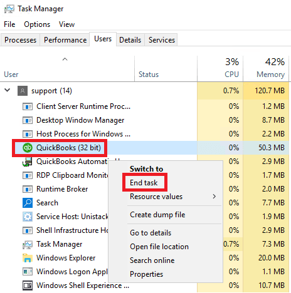Choose Go to details menu entry
291x293 pixels.
point(151,233)
